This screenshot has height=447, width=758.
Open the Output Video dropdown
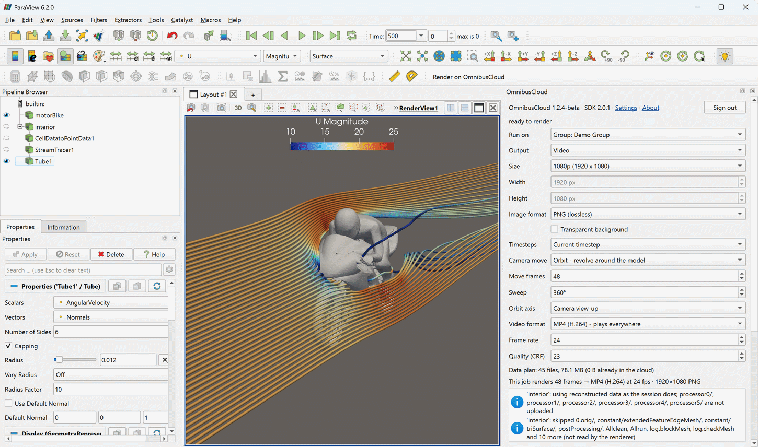click(x=648, y=150)
